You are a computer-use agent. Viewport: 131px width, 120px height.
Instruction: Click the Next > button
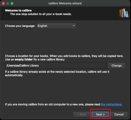(100, 114)
